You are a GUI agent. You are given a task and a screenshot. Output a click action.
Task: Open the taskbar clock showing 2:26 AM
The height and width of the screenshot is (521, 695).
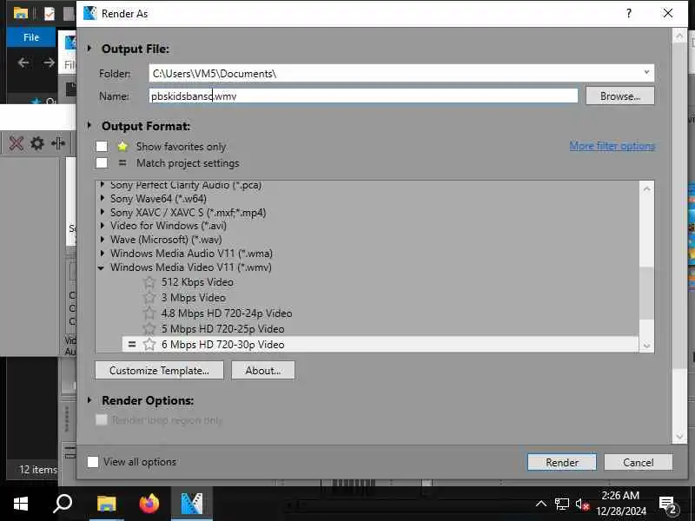pos(620,504)
